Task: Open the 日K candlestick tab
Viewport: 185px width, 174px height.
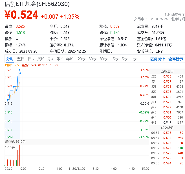Action: point(31,59)
